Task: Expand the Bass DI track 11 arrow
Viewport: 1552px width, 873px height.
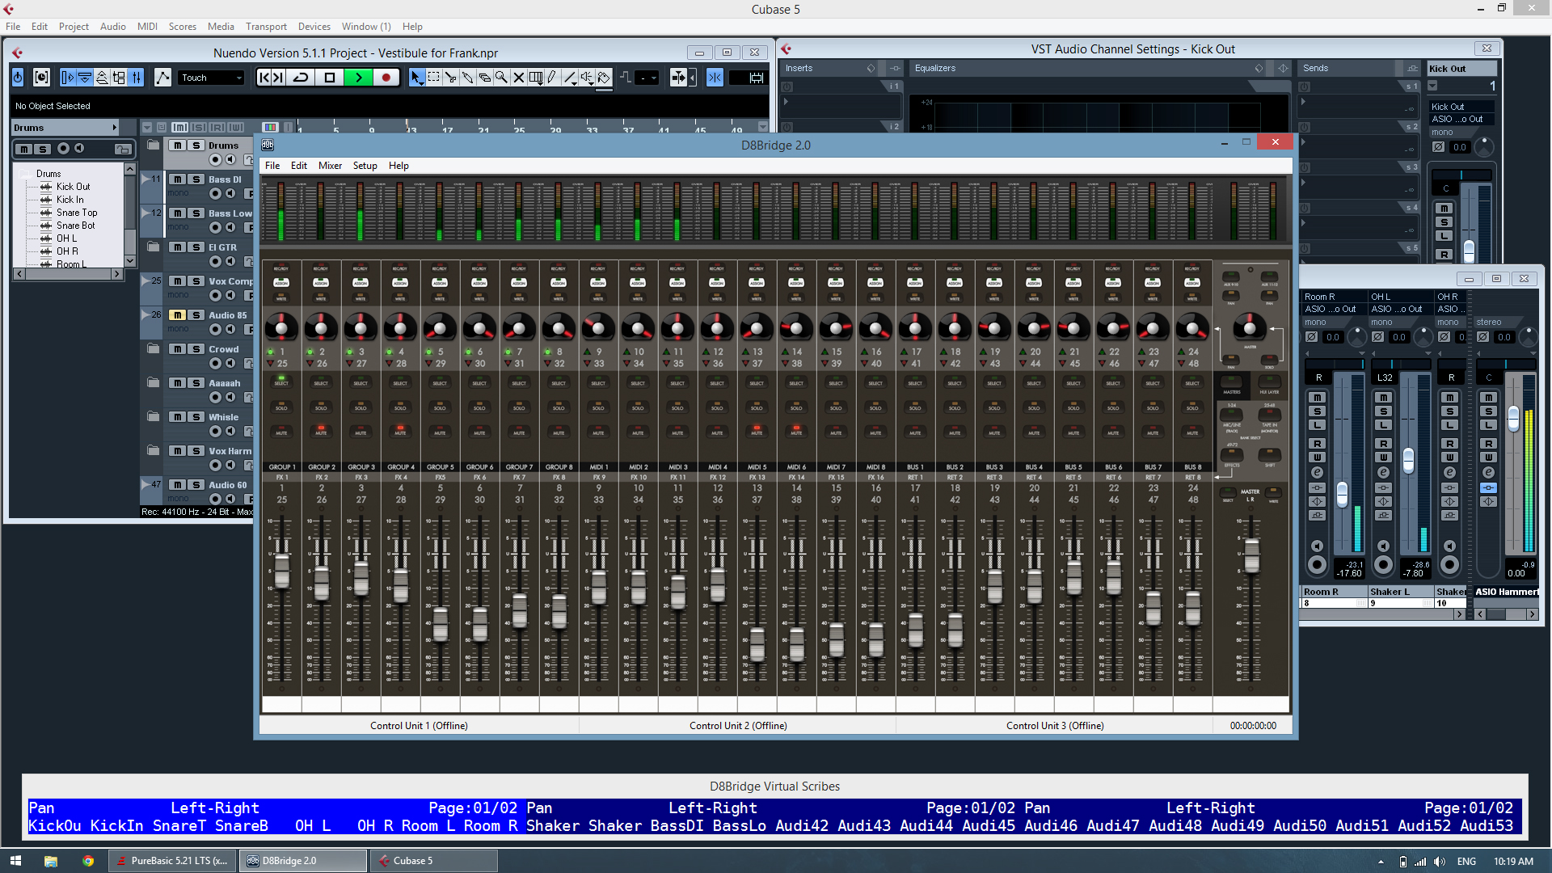Action: coord(145,179)
